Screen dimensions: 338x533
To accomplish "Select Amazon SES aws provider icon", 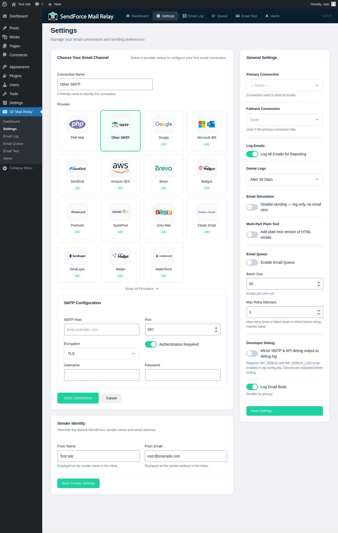I will point(120,168).
